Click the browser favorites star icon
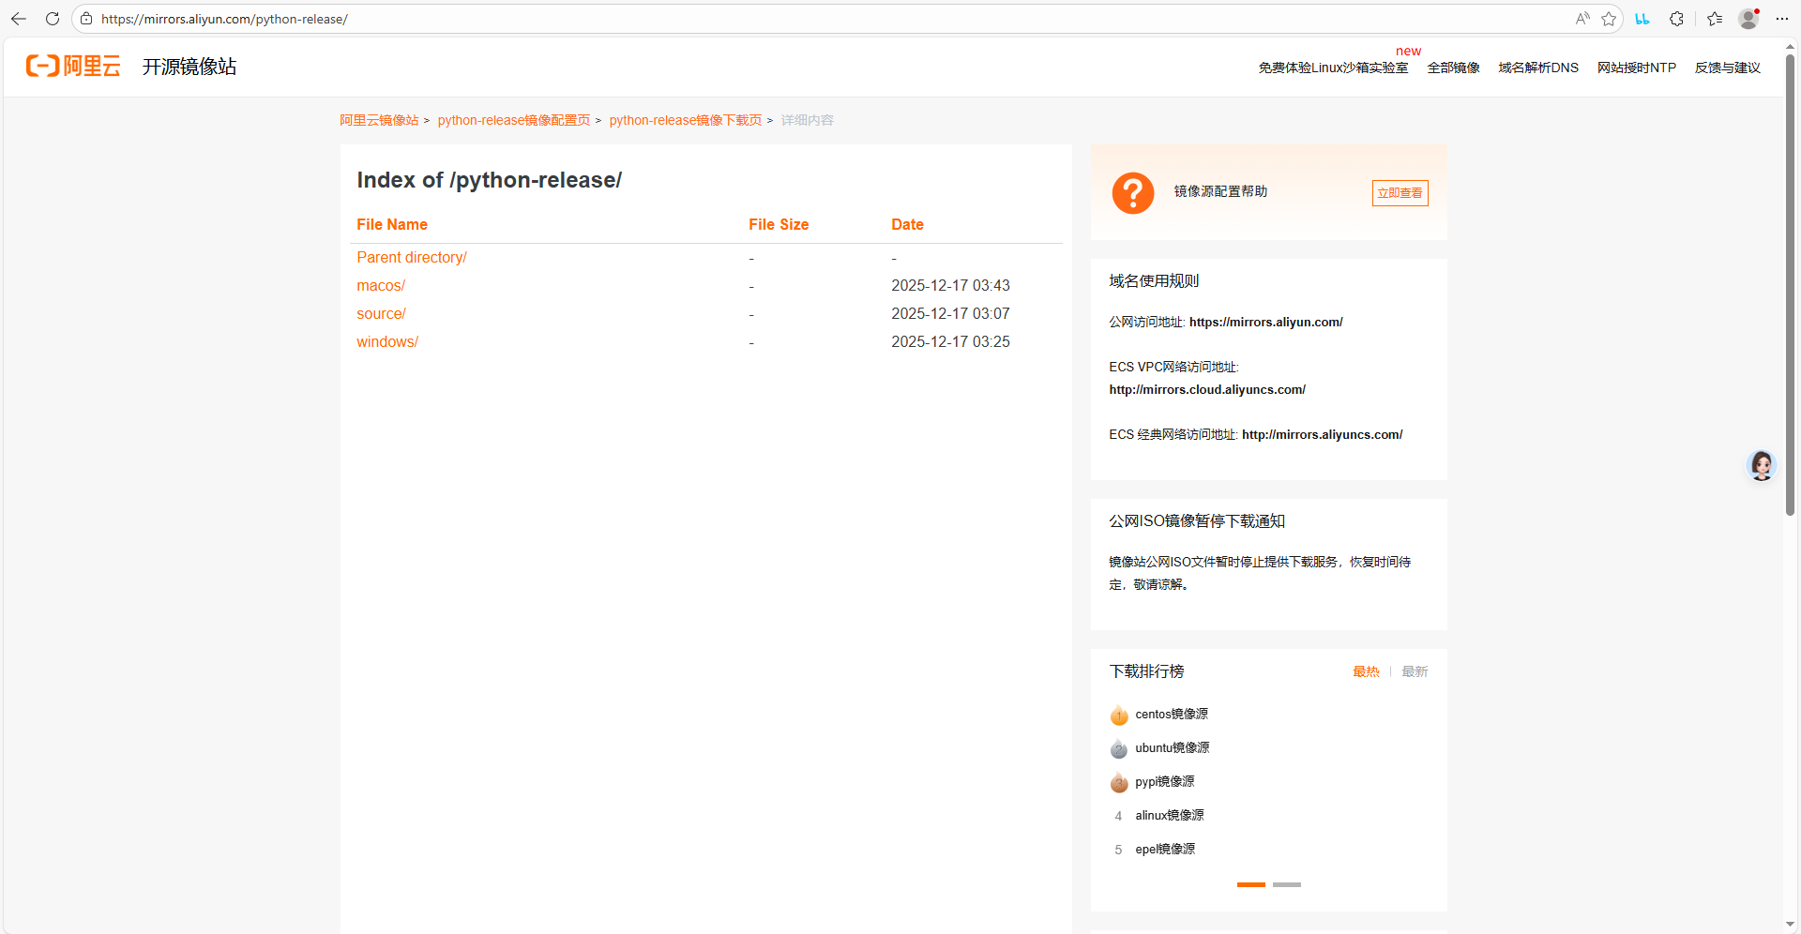This screenshot has height=934, width=1801. 1610,19
